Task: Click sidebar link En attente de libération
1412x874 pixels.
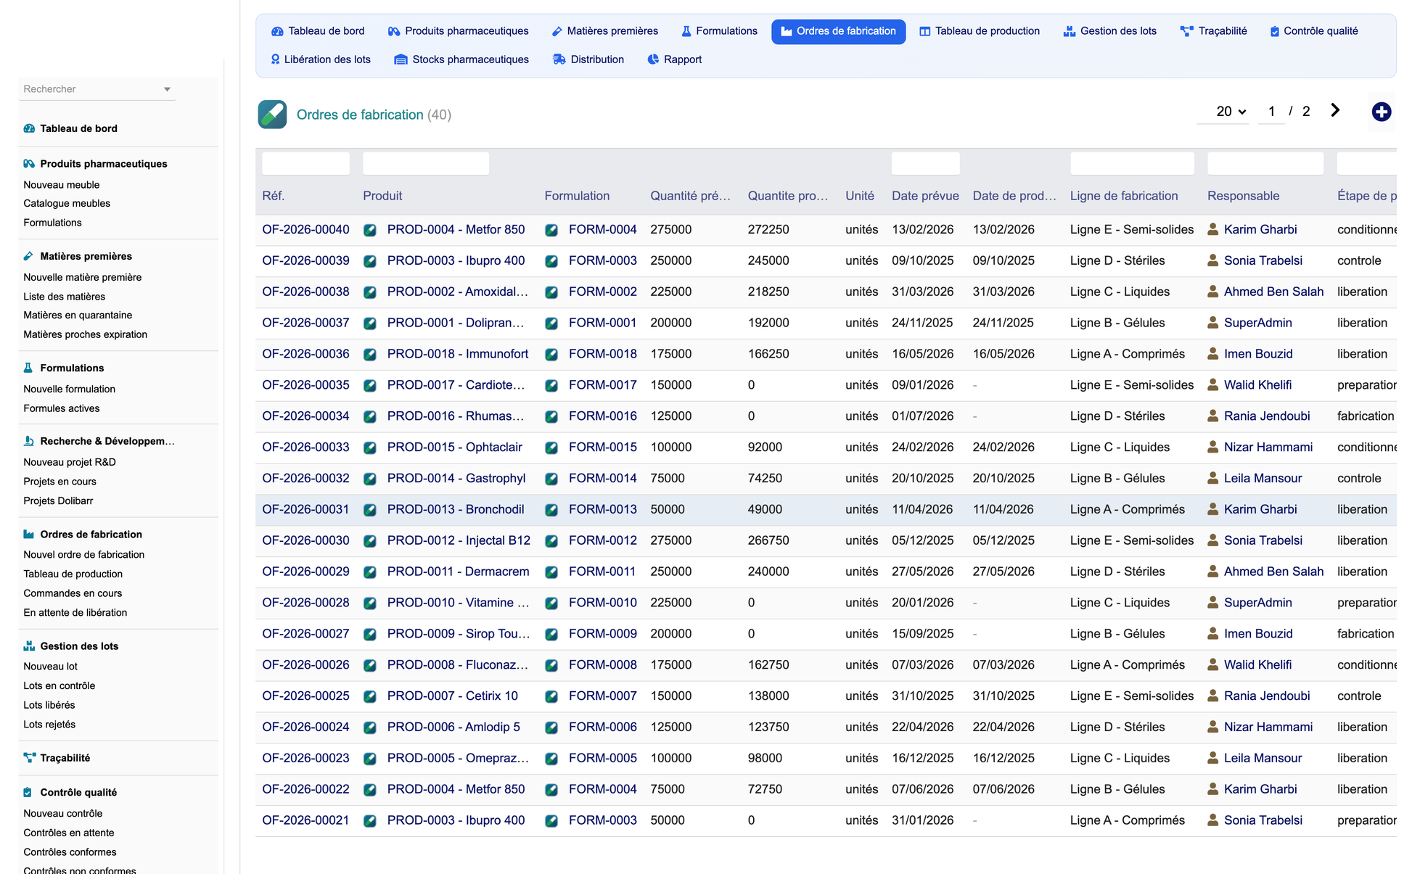Action: click(x=75, y=613)
